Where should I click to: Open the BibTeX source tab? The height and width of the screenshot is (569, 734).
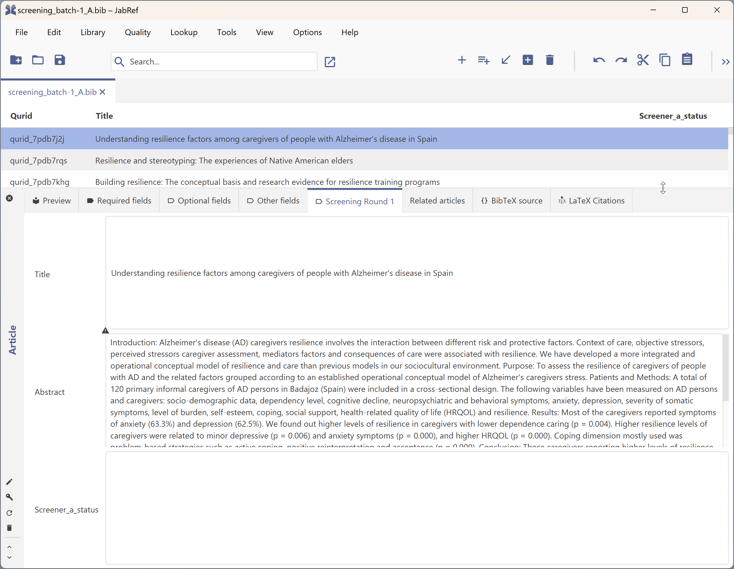click(x=511, y=201)
